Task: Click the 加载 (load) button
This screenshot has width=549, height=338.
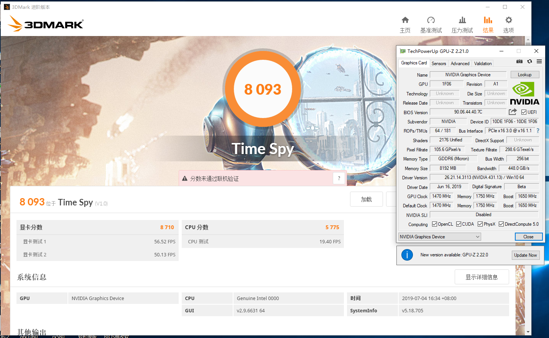Action: point(366,199)
